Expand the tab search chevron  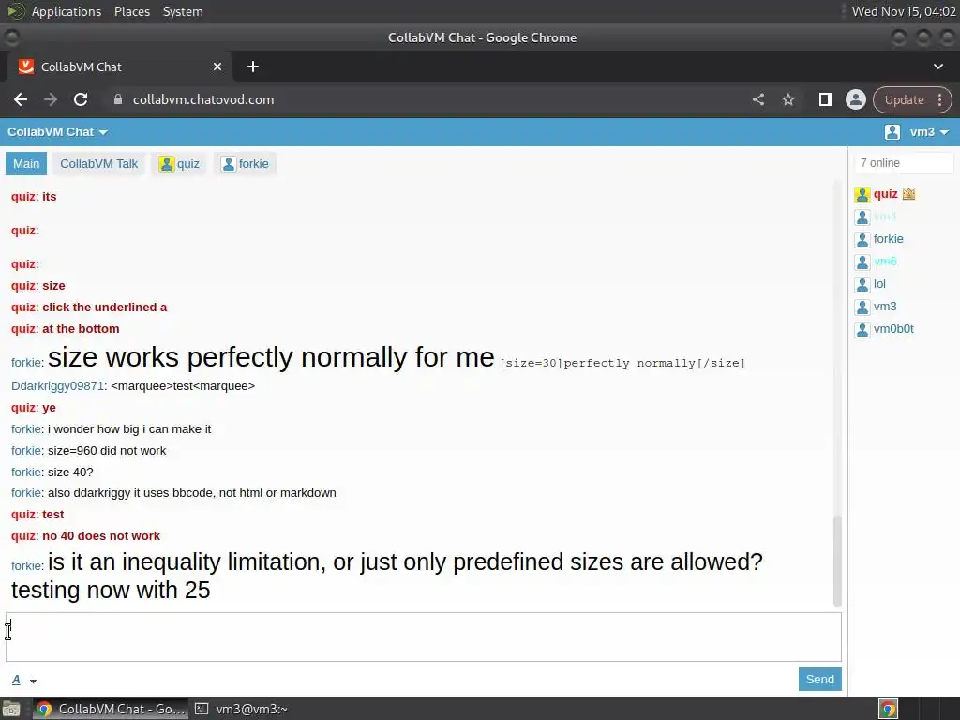[937, 67]
